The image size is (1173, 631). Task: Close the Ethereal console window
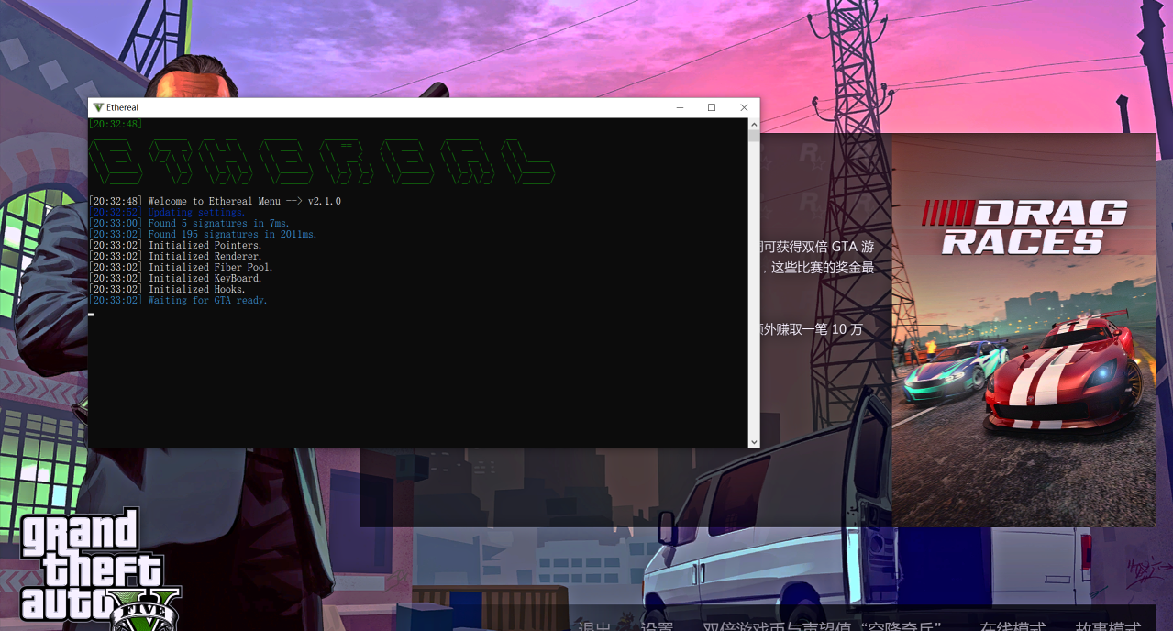744,107
